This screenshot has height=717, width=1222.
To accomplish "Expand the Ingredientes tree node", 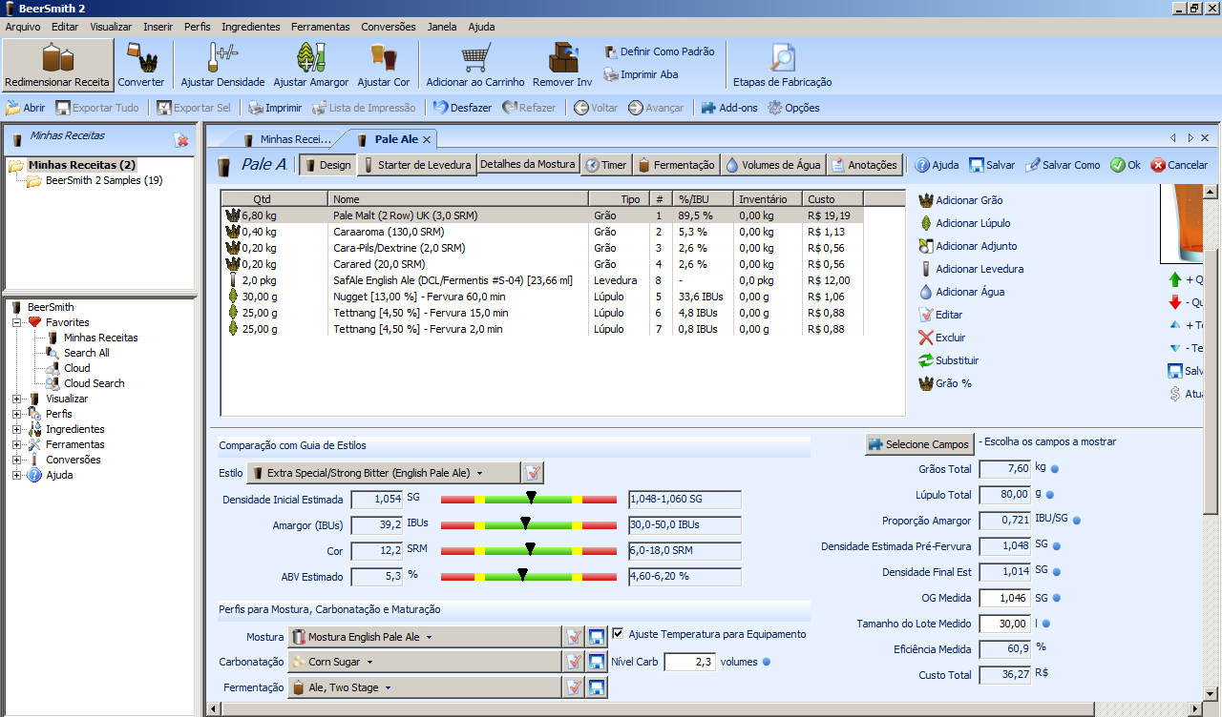I will coord(17,429).
